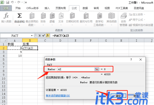
Task: Click the Number argument input field
Action: 76,69
